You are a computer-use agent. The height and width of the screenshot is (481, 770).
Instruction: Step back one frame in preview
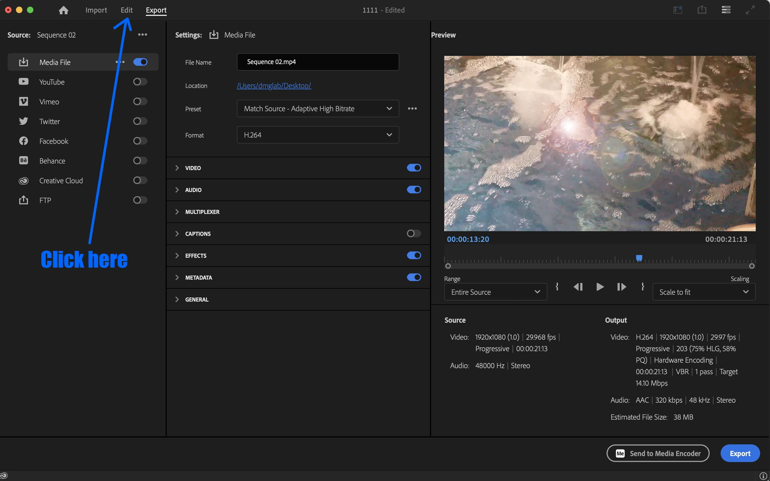pos(578,287)
